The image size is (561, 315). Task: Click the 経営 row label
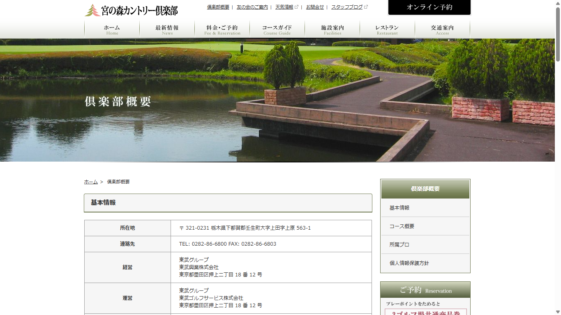[127, 267]
